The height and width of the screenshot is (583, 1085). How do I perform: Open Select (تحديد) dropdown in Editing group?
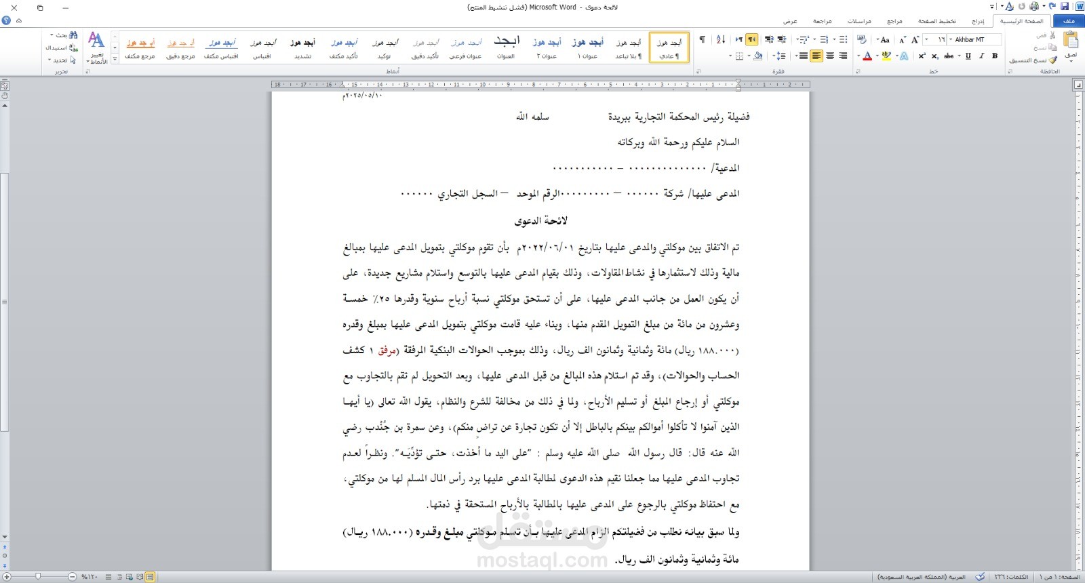click(x=62, y=60)
